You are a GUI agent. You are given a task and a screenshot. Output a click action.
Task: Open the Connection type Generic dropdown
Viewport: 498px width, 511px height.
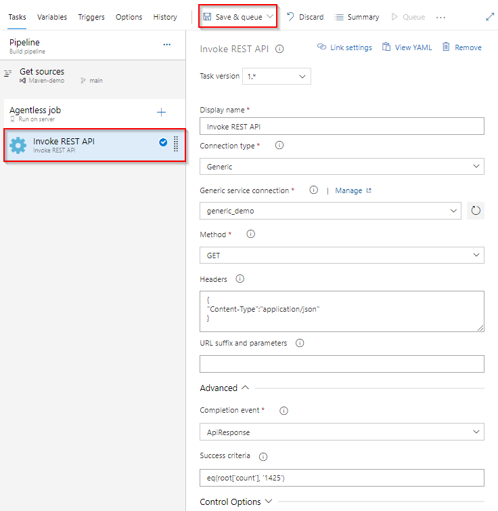342,167
